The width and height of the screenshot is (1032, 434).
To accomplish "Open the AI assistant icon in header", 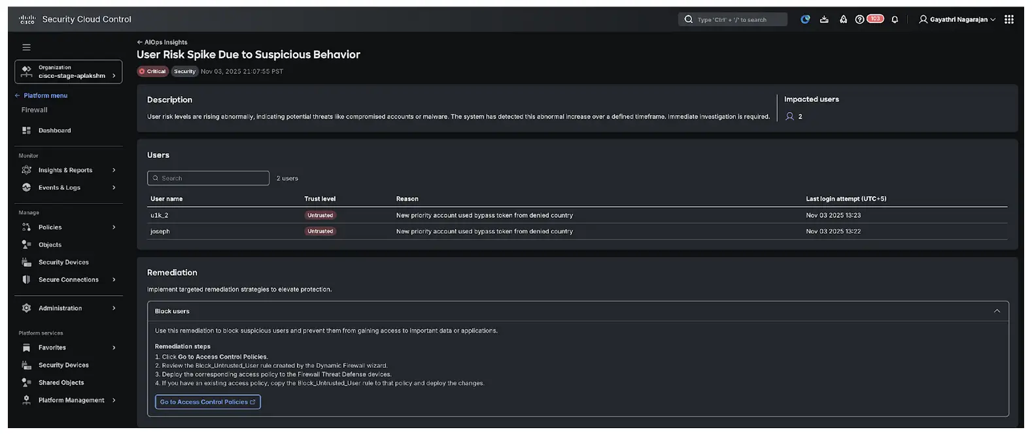I will point(805,20).
